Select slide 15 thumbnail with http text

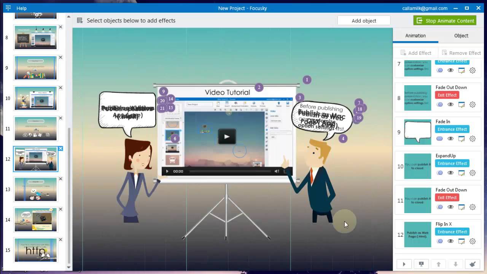coord(36,250)
